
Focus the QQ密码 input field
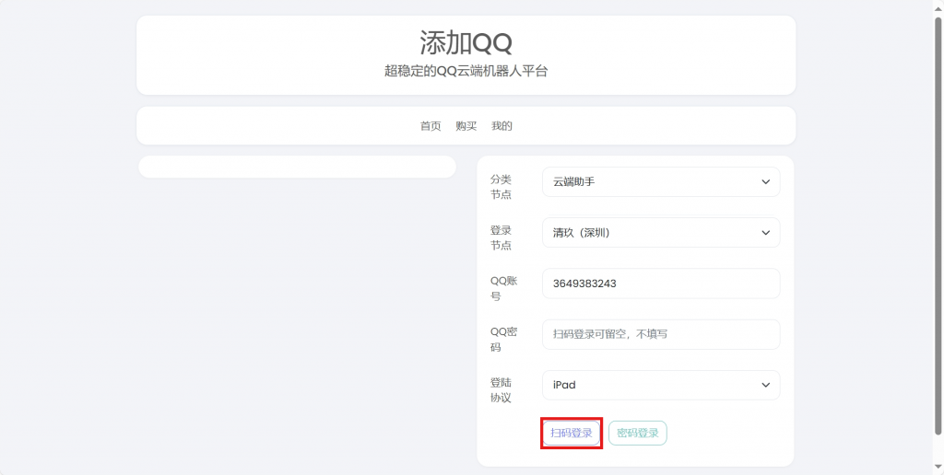point(661,334)
